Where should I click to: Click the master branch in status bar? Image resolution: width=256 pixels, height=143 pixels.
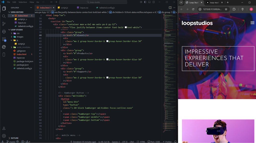[11, 142]
